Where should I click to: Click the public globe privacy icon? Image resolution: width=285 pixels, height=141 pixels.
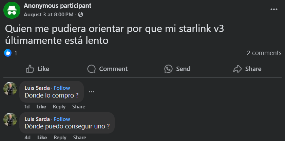click(x=80, y=15)
